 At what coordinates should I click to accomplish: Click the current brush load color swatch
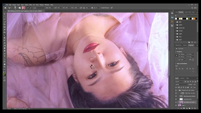(x=23, y=8)
